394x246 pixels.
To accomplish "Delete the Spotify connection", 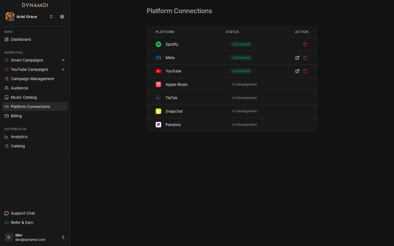I will pos(305,44).
